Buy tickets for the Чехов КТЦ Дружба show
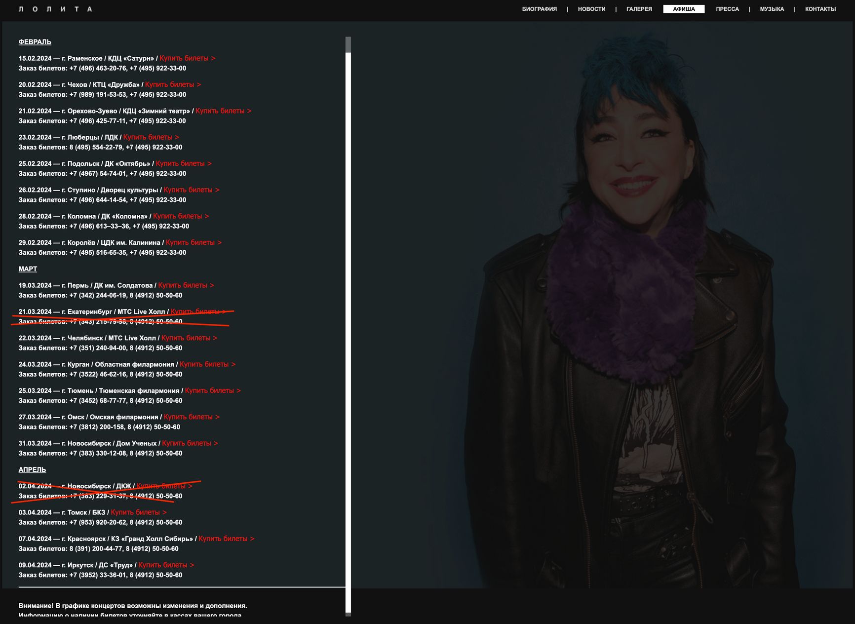This screenshot has height=624, width=855. pyautogui.click(x=173, y=84)
